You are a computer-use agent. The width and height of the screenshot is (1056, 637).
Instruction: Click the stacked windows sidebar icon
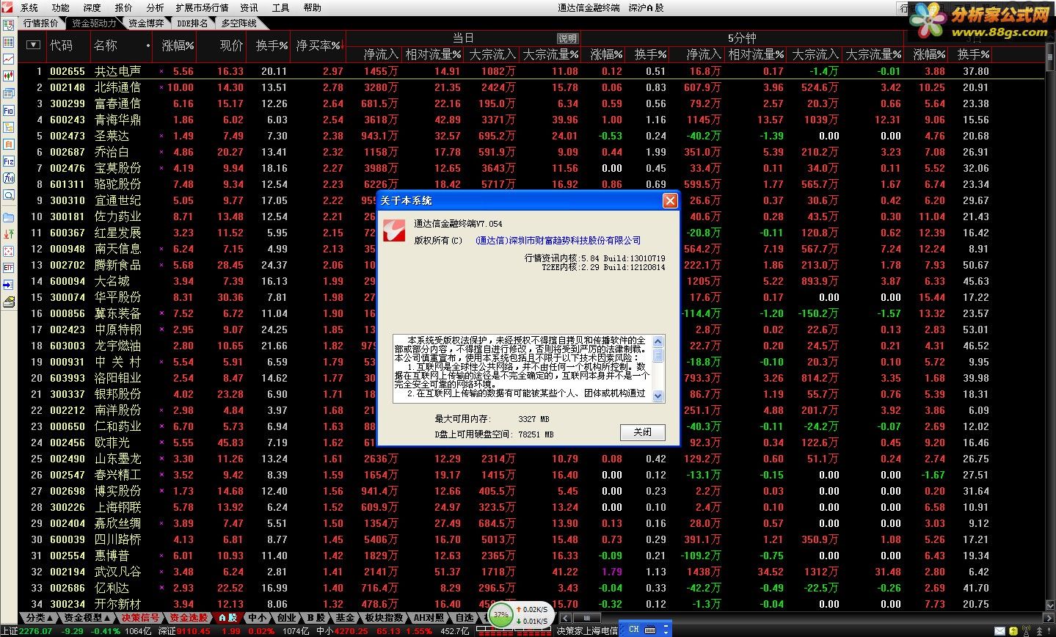click(9, 93)
